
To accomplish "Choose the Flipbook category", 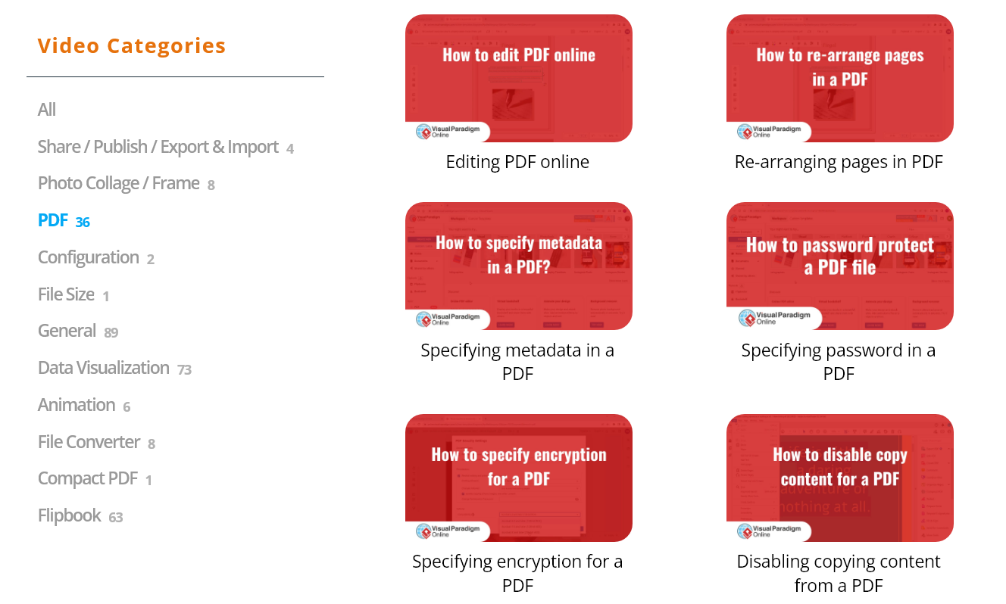I will click(70, 515).
